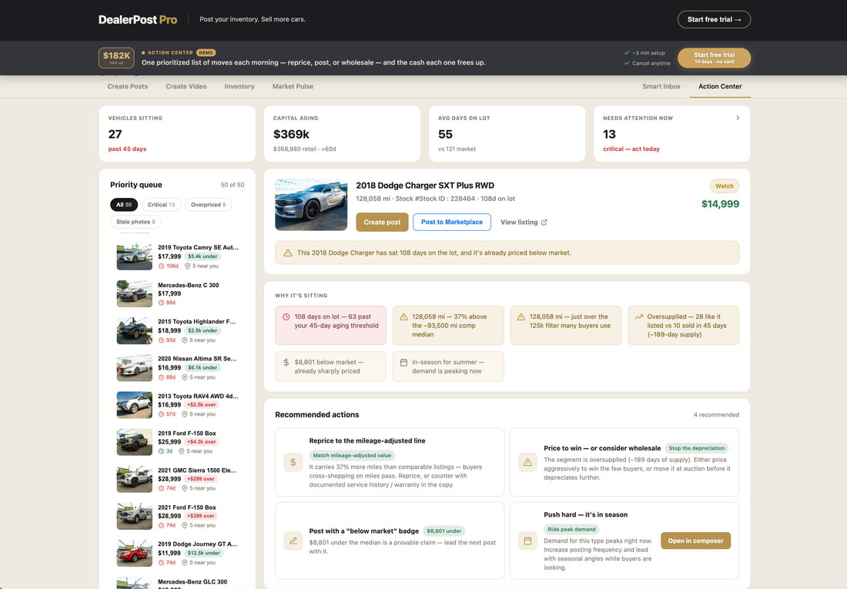Open the Market Pulse tab
Screen dimensions: 847x589
click(x=293, y=86)
